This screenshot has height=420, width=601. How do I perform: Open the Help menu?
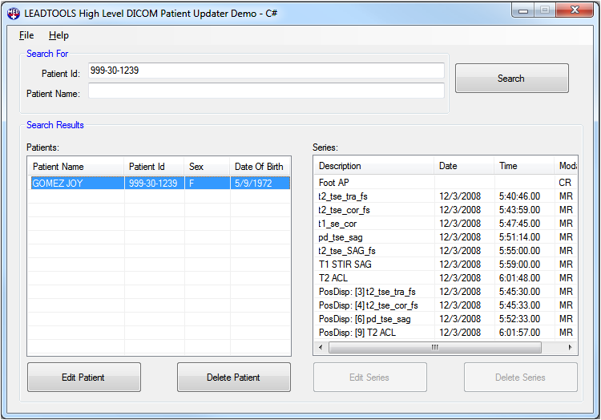58,35
